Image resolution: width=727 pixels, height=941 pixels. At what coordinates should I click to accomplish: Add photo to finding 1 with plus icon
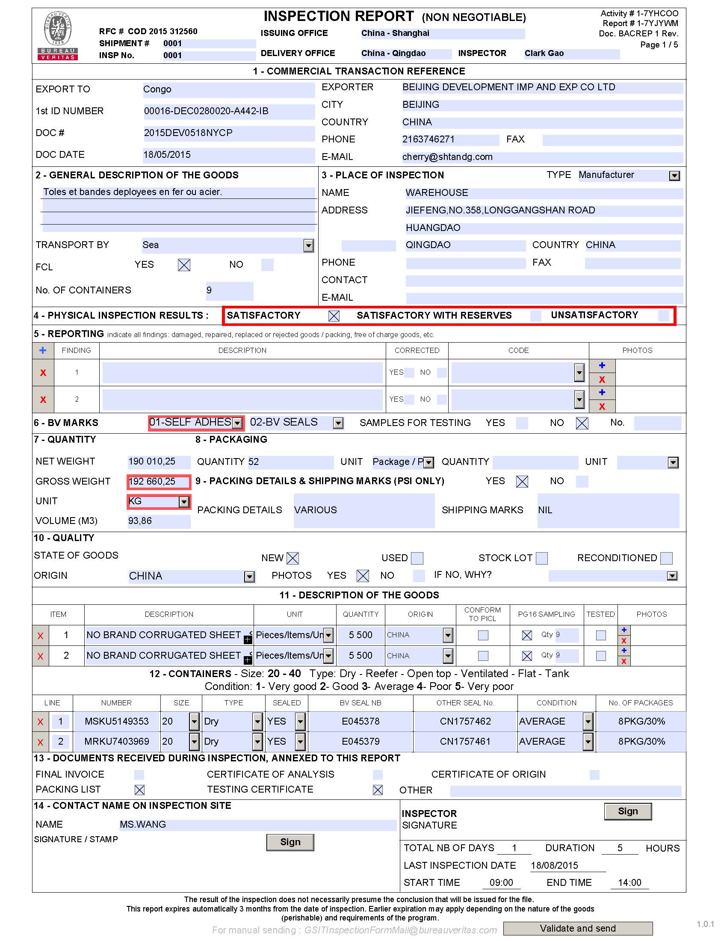(x=602, y=365)
